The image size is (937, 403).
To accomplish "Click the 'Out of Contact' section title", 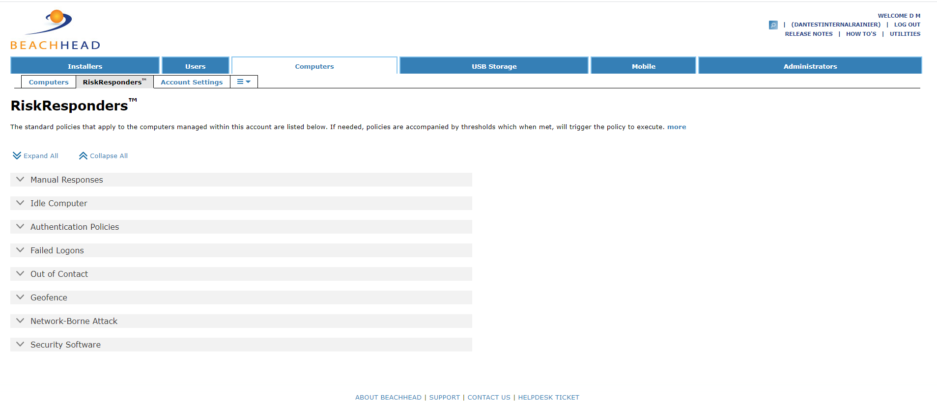I will pyautogui.click(x=59, y=274).
